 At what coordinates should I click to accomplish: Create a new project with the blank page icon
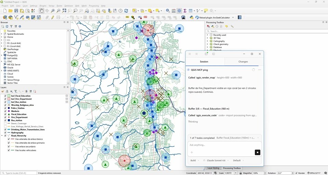[5, 11]
